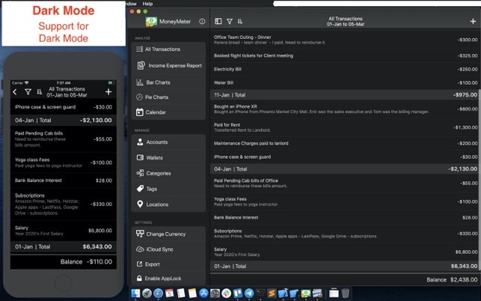The width and height of the screenshot is (481, 301).
Task: Open sort options in the desktop toolbar
Action: point(240,21)
